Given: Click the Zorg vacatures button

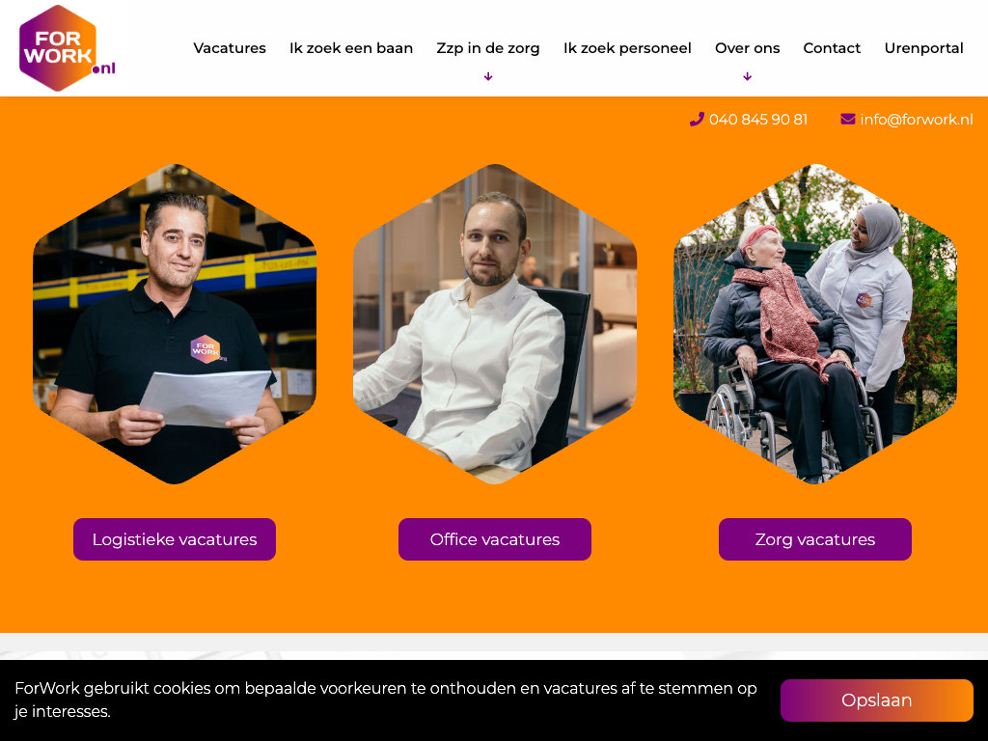Looking at the screenshot, I should click(x=814, y=539).
